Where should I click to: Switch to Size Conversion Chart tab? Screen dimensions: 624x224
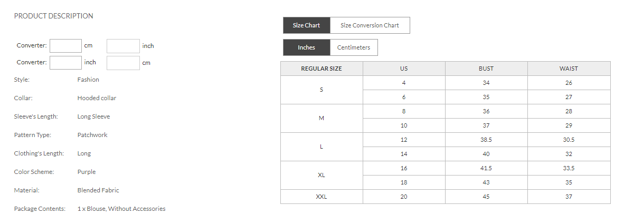[x=370, y=25]
